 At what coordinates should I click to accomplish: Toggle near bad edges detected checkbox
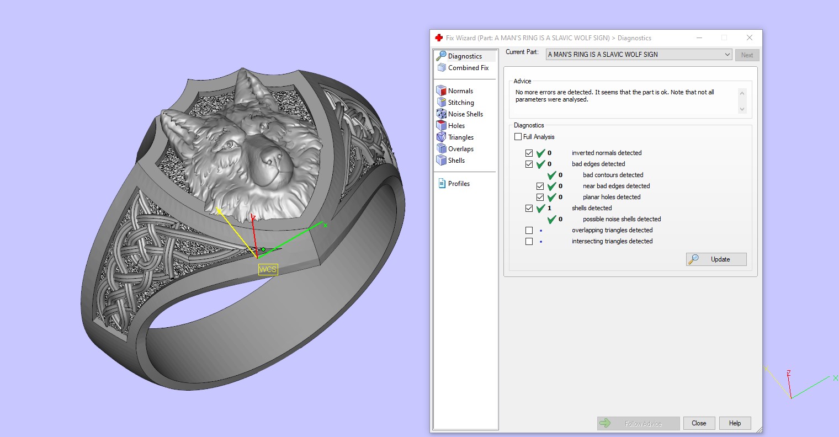540,186
